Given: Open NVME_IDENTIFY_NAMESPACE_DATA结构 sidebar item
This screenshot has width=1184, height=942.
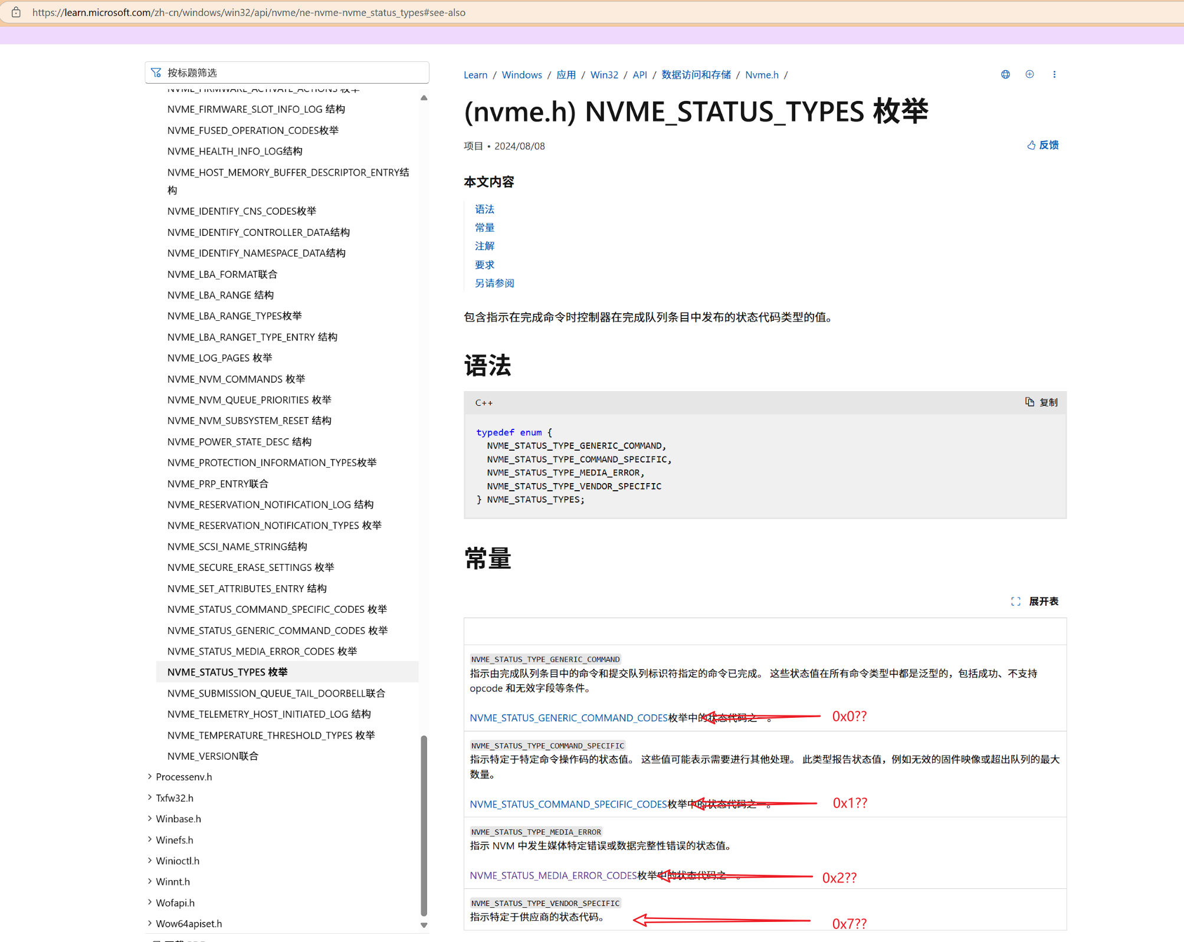Looking at the screenshot, I should 256,253.
